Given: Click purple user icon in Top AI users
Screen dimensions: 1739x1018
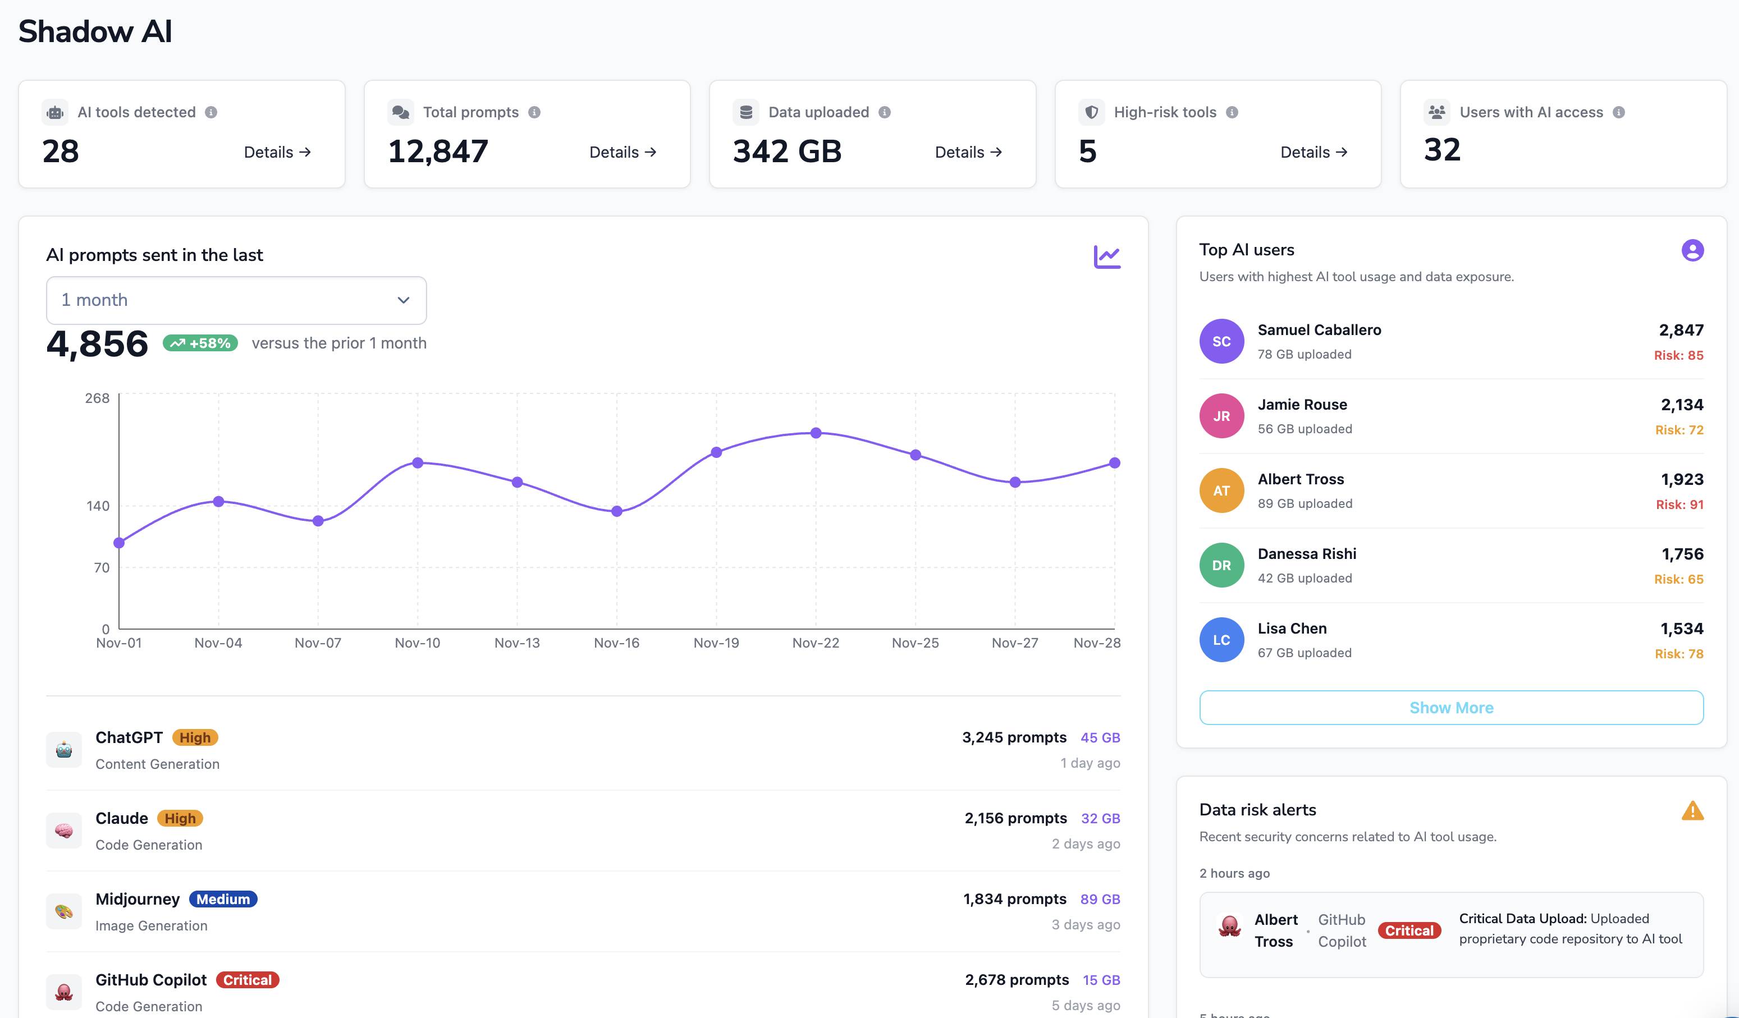Looking at the screenshot, I should (x=1692, y=250).
